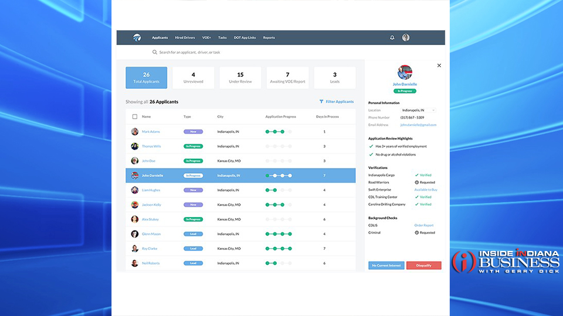563x316 pixels.
Task: Click Glenn Mason's avatar
Action: point(135,234)
